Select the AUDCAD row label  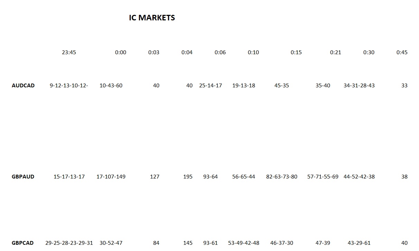(x=23, y=86)
